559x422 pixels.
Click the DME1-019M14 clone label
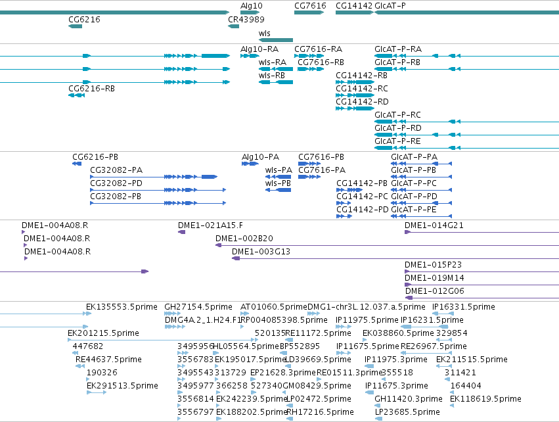434,278
